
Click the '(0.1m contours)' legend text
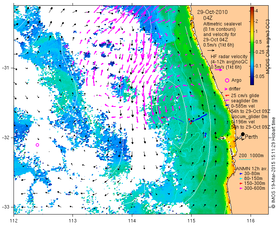tap(219, 29)
